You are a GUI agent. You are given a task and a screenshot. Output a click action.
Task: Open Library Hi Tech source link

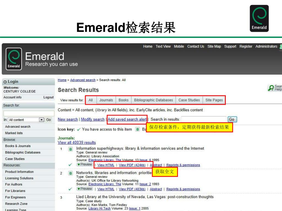click(99, 209)
